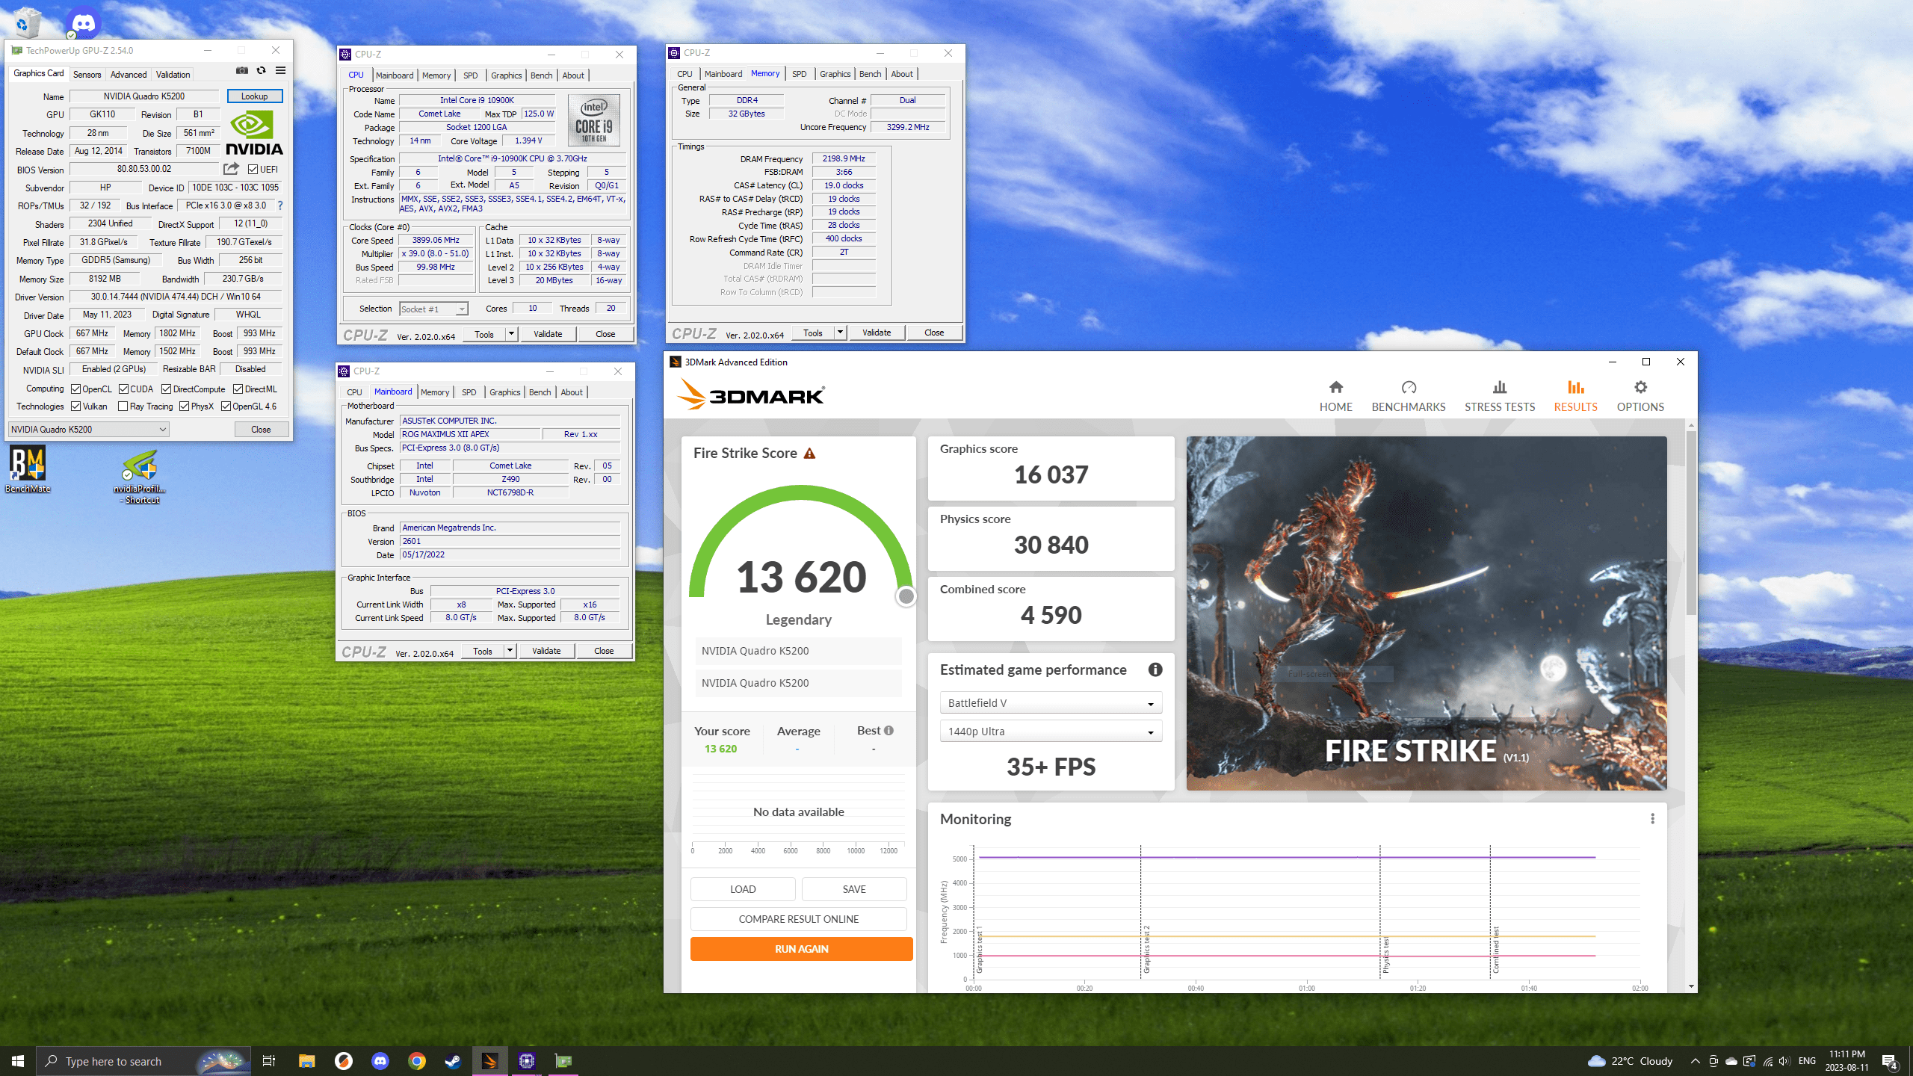The width and height of the screenshot is (1913, 1076).
Task: Click 3DMark vertical scrollbar thumb
Action: 1691,523
